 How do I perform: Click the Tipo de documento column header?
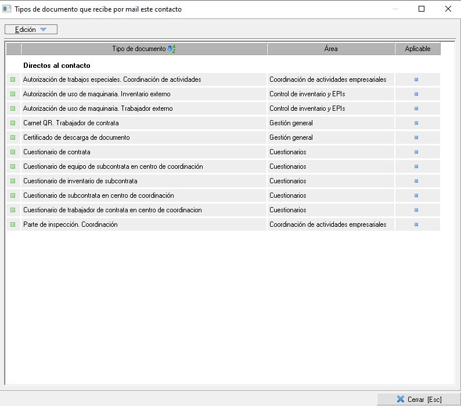click(138, 49)
